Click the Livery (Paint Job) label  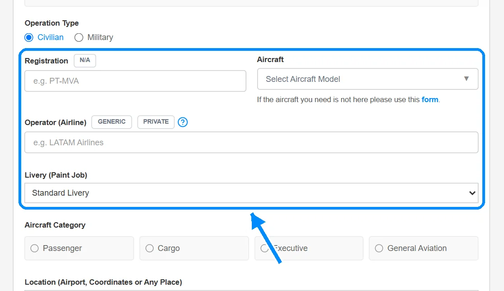coord(56,175)
